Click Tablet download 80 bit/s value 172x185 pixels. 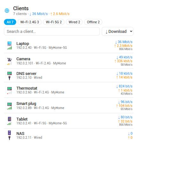pyautogui.click(x=125, y=117)
